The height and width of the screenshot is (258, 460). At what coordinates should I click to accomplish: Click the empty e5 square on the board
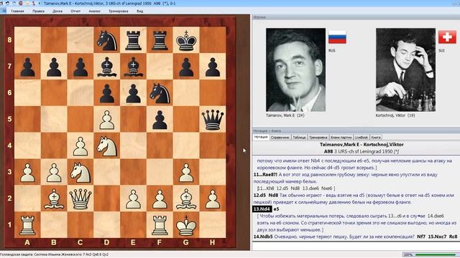pos(134,120)
